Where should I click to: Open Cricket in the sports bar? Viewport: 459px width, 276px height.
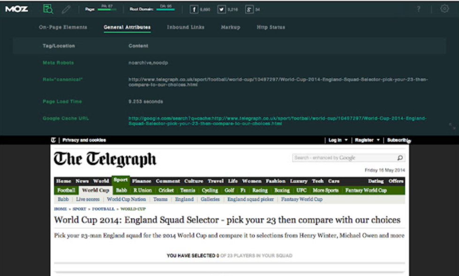[166, 190]
